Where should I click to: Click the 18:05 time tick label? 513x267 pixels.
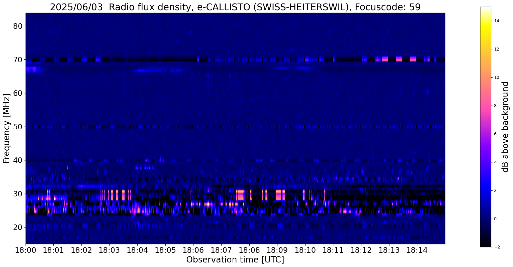165,250
